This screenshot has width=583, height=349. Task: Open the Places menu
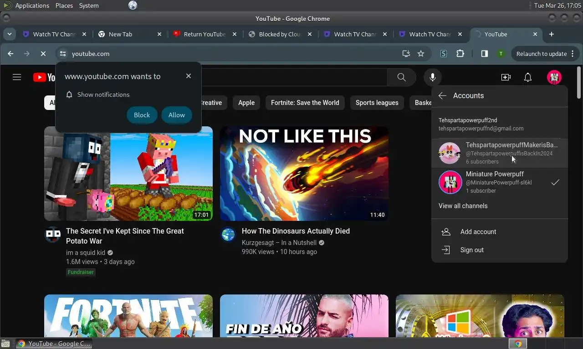pos(64,5)
